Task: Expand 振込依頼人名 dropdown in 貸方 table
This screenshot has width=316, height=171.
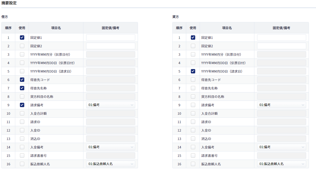Action: click(x=281, y=164)
